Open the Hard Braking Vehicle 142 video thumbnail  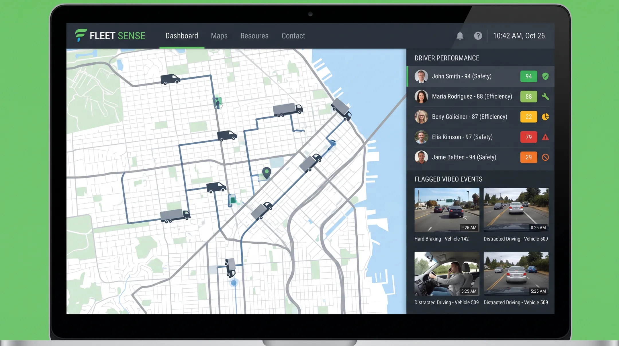(447, 210)
